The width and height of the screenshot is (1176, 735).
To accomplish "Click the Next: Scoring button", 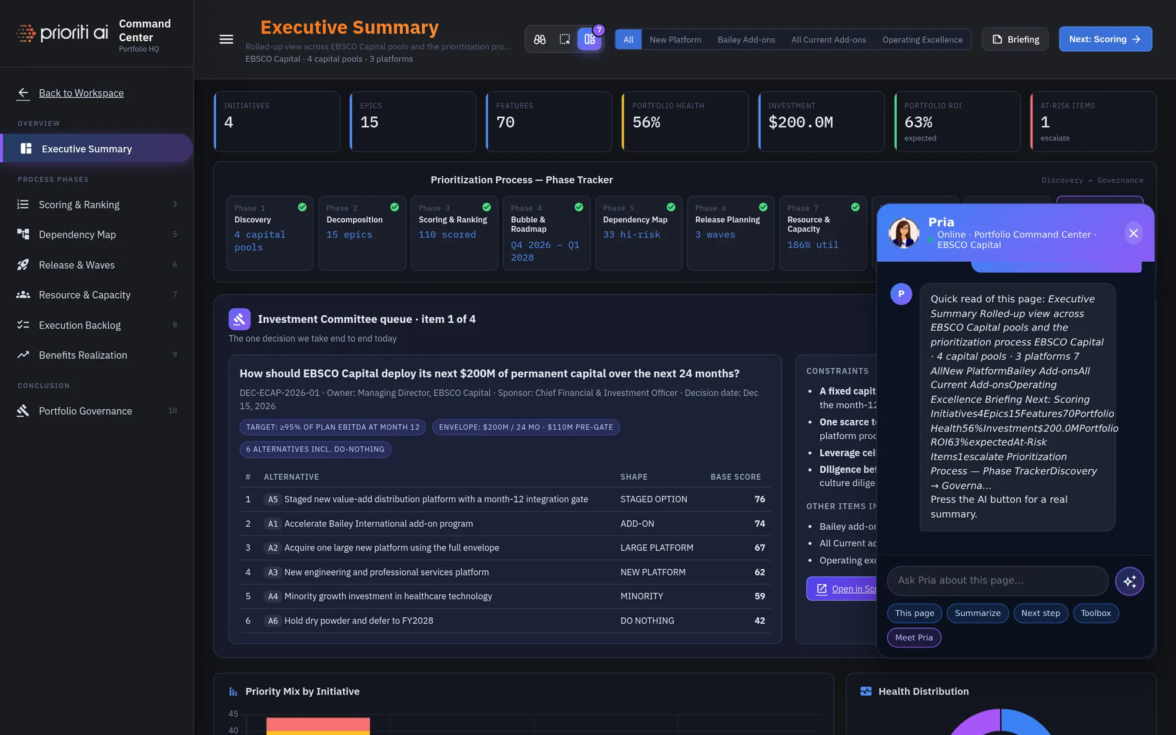I will click(x=1105, y=39).
